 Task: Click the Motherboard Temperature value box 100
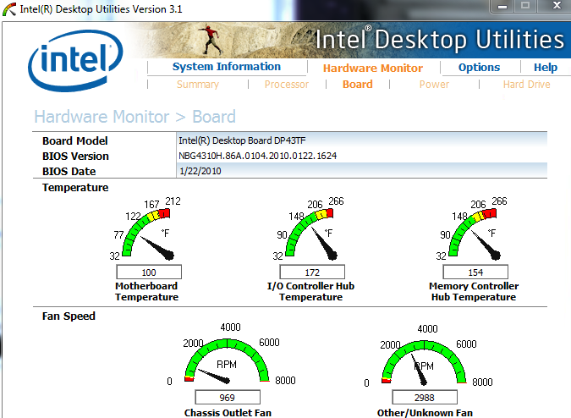click(149, 272)
